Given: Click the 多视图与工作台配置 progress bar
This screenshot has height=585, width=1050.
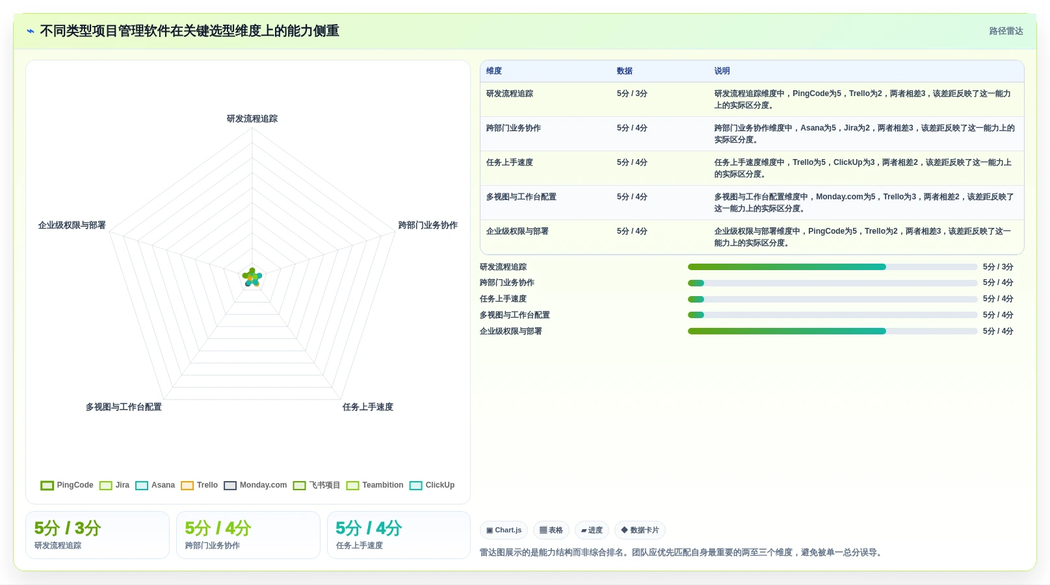Looking at the screenshot, I should click(x=833, y=315).
